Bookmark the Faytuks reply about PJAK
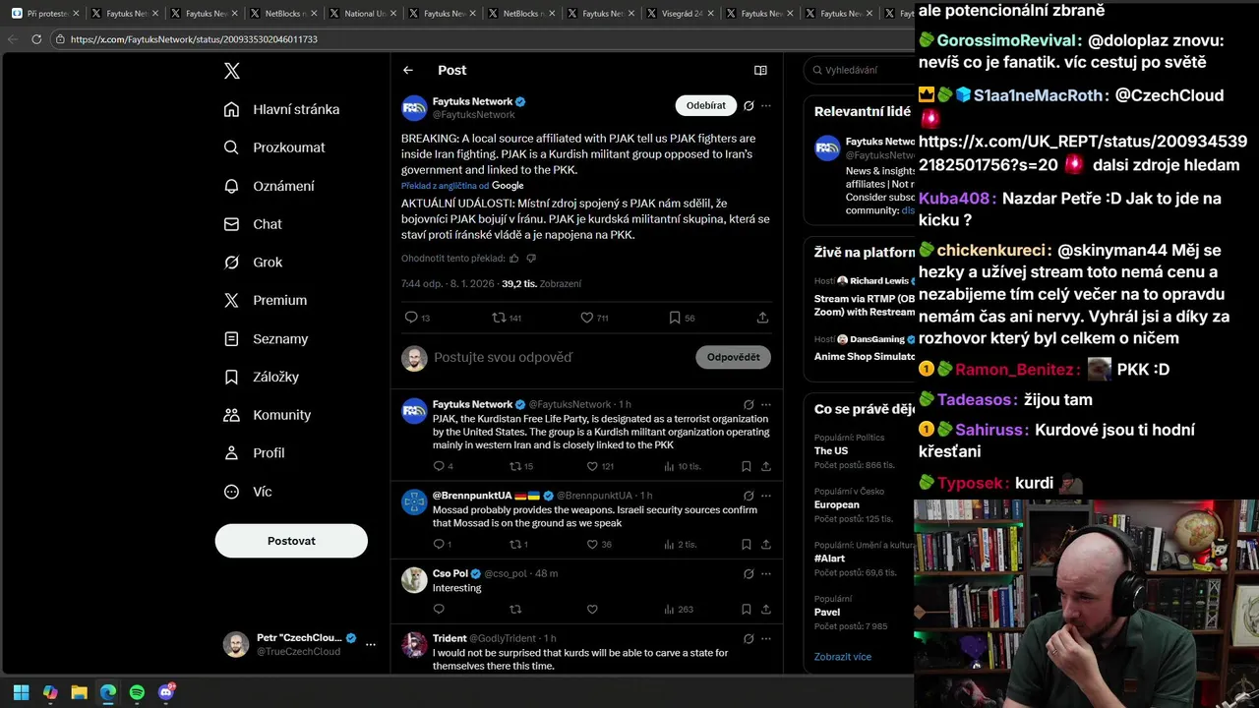 747,466
